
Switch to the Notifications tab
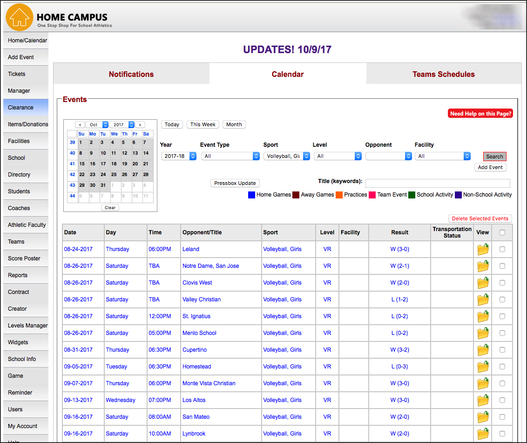(x=131, y=74)
